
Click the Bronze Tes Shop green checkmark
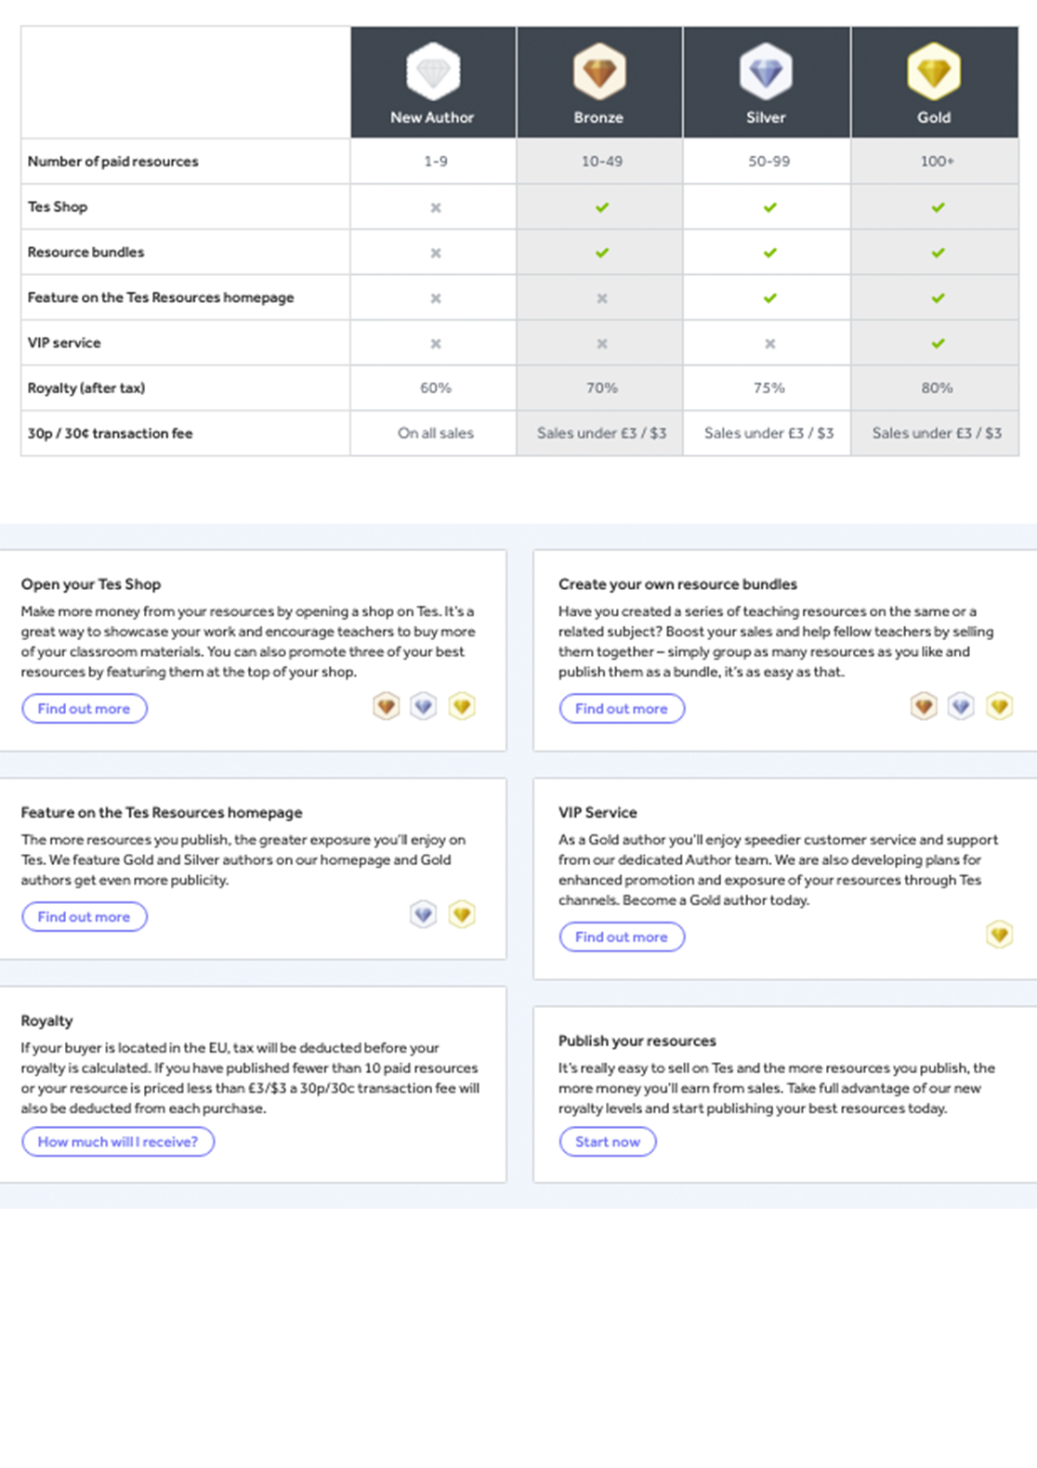(602, 207)
